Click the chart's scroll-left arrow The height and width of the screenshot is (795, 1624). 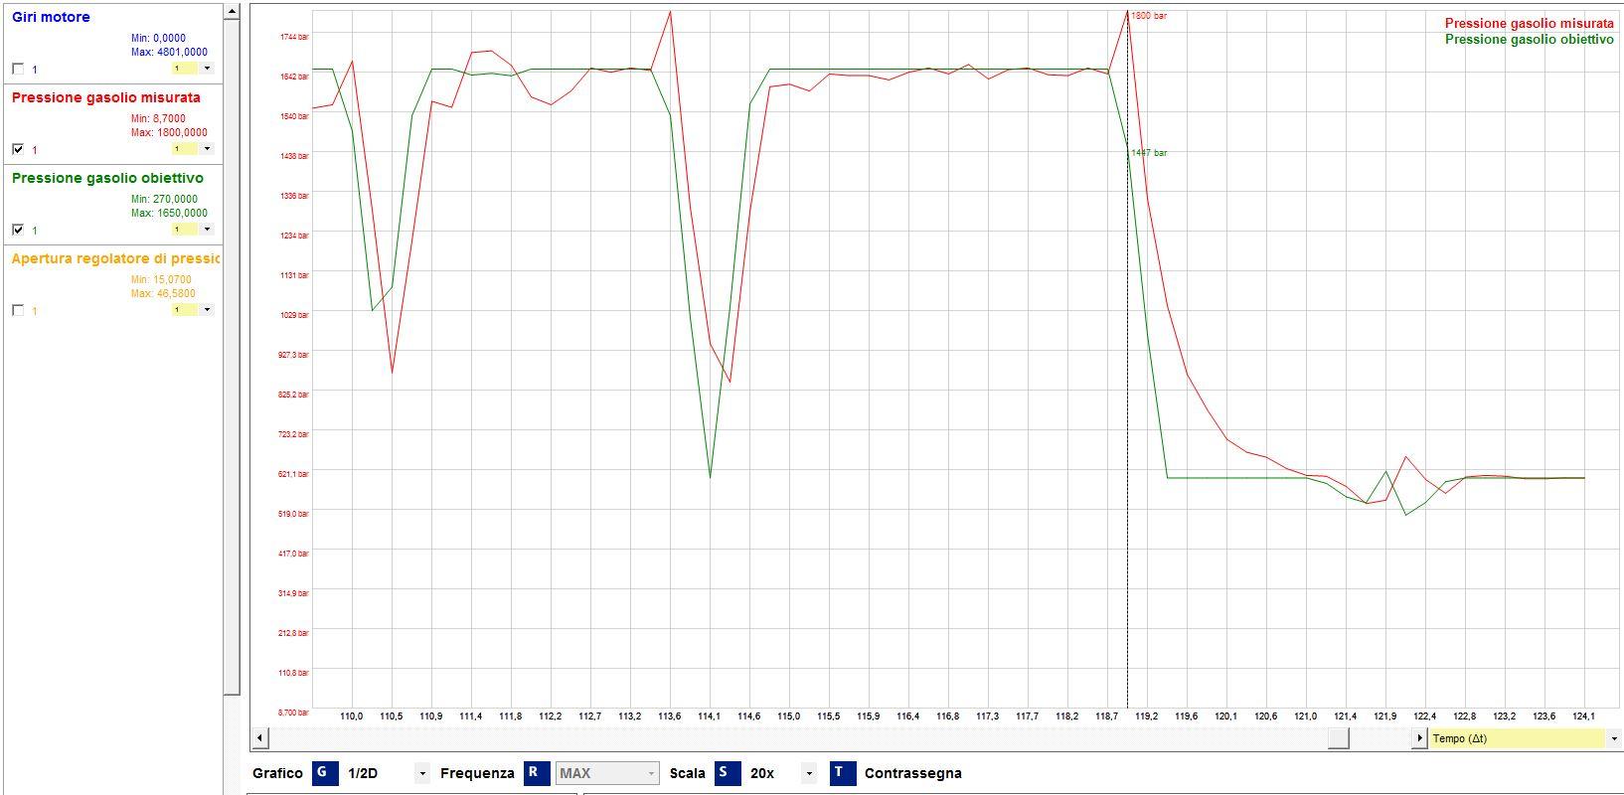260,738
